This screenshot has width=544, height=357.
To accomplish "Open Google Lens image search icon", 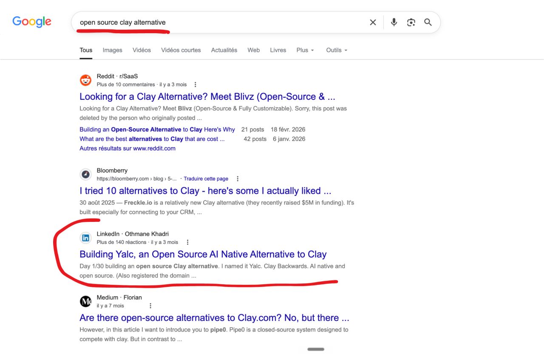I will (411, 23).
